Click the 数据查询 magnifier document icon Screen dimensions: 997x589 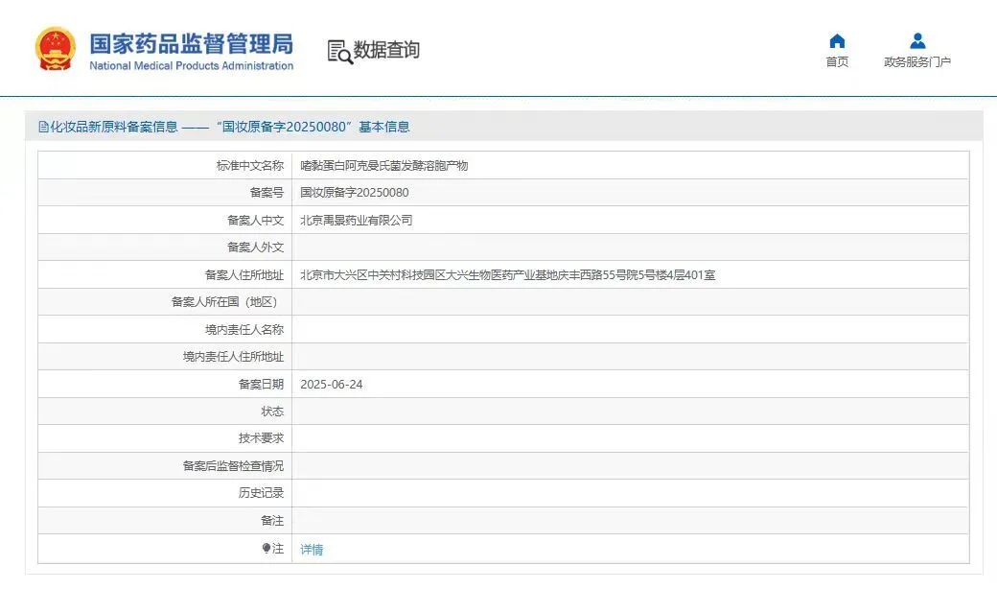(x=339, y=52)
